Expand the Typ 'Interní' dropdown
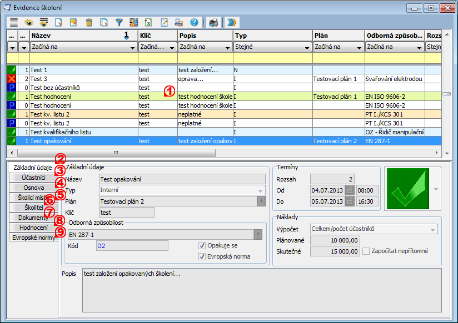 coord(261,190)
